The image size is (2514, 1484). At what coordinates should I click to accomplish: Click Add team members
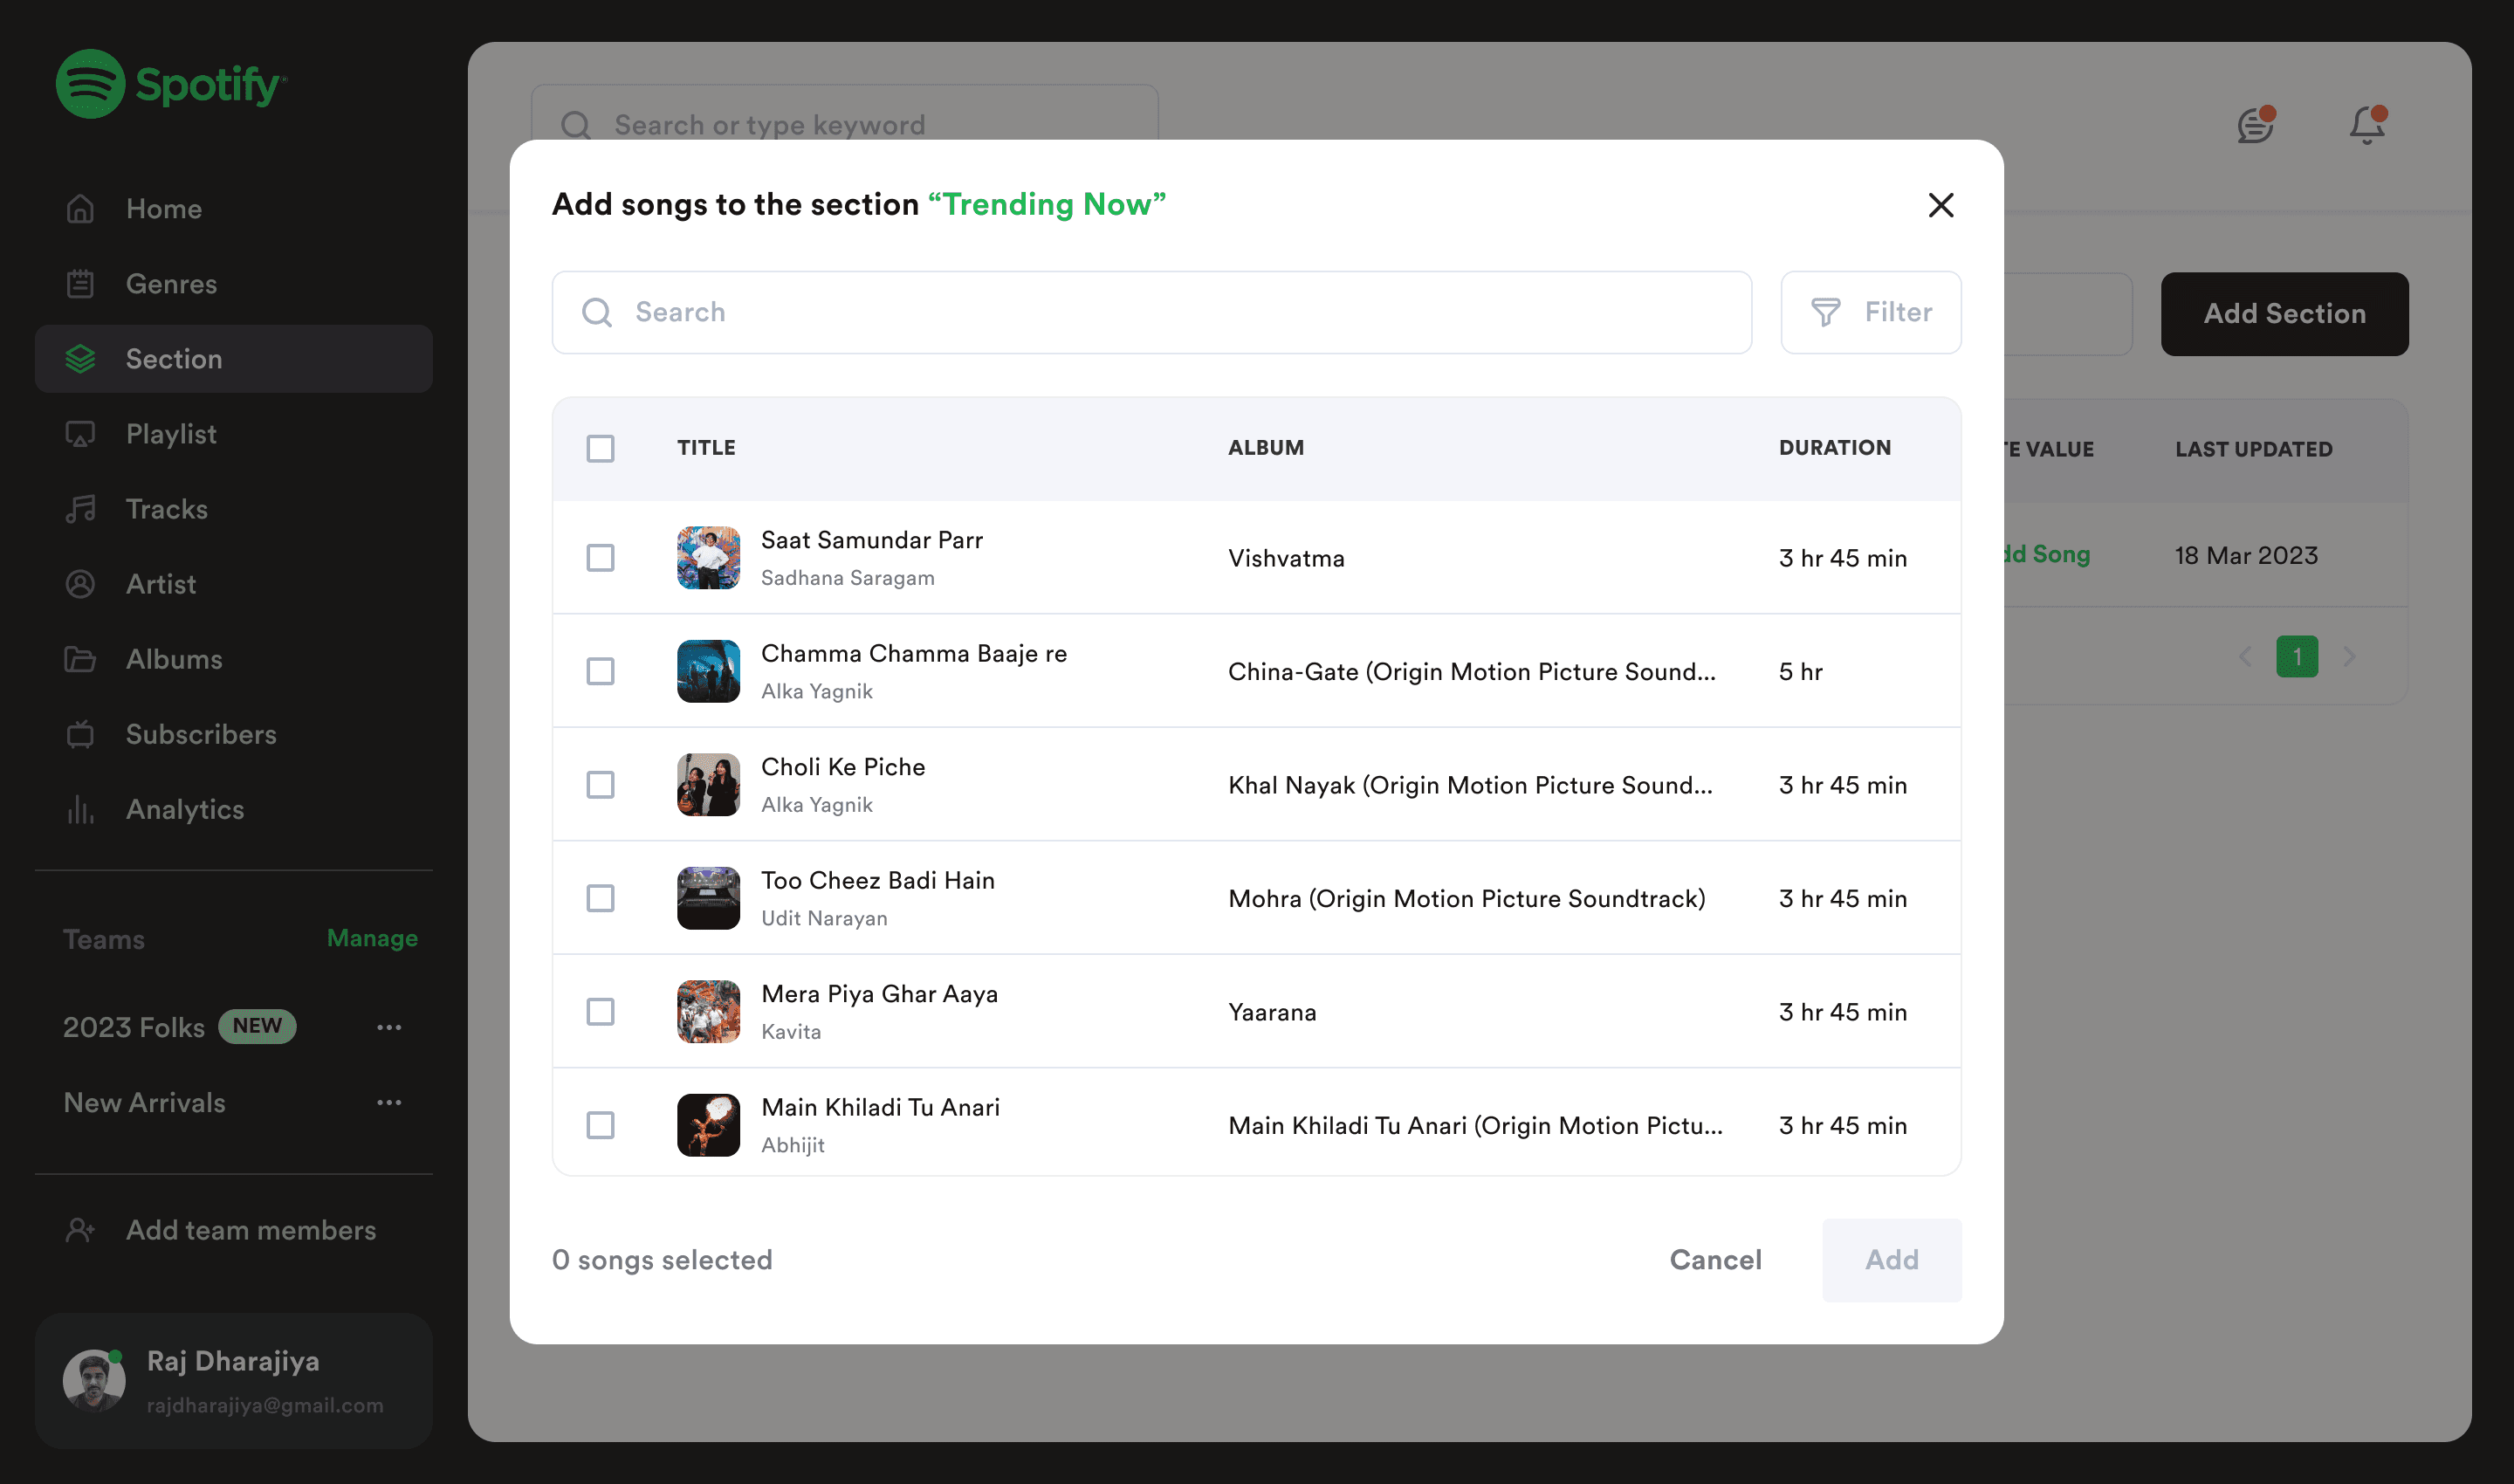click(x=251, y=1229)
